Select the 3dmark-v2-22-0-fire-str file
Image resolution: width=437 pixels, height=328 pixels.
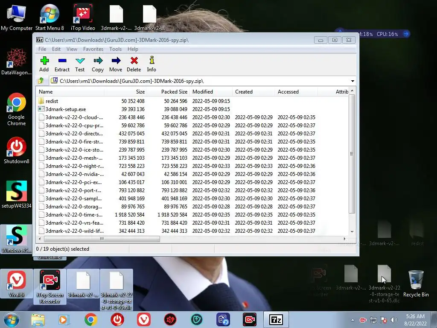tap(192, 141)
